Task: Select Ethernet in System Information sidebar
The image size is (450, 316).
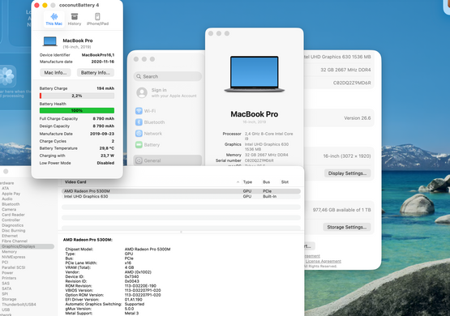Action: pos(10,236)
